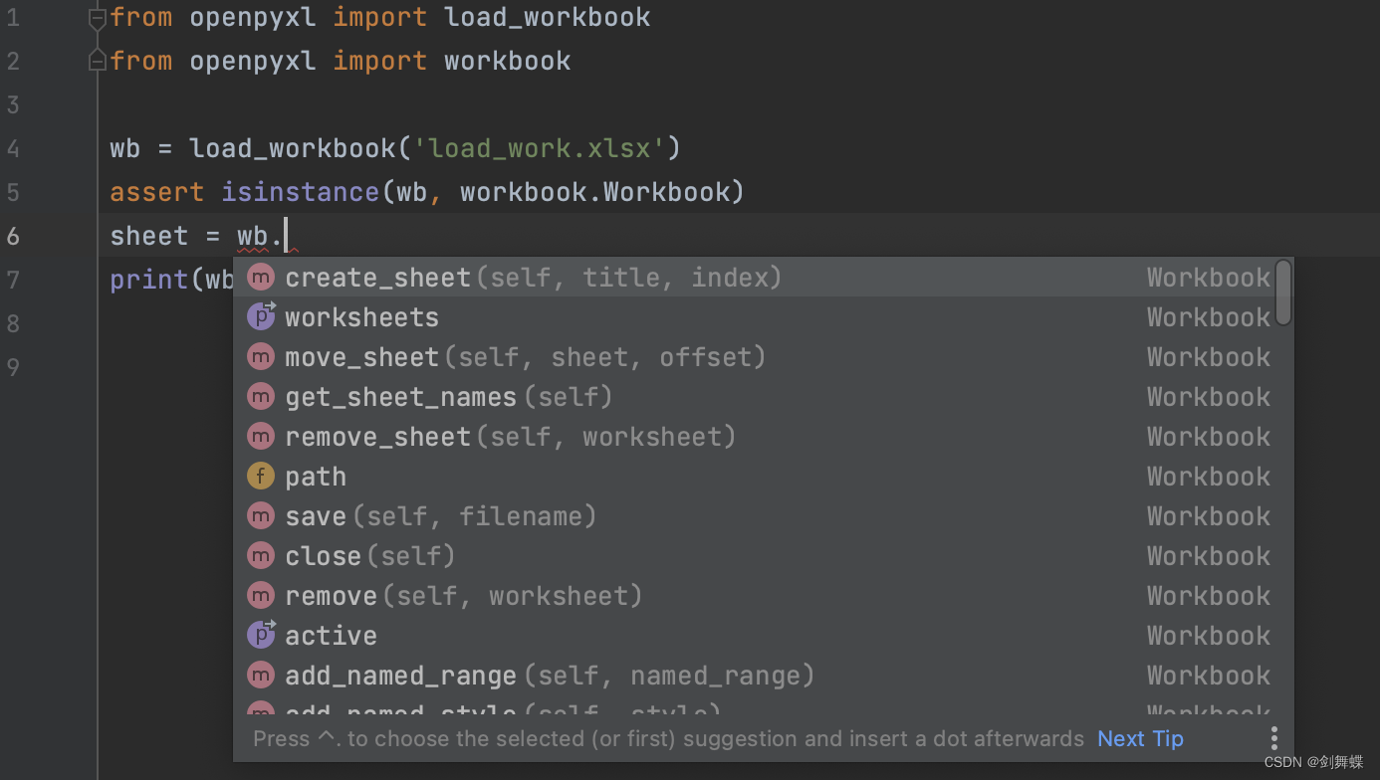Click fold marker on line 2

coord(97,62)
